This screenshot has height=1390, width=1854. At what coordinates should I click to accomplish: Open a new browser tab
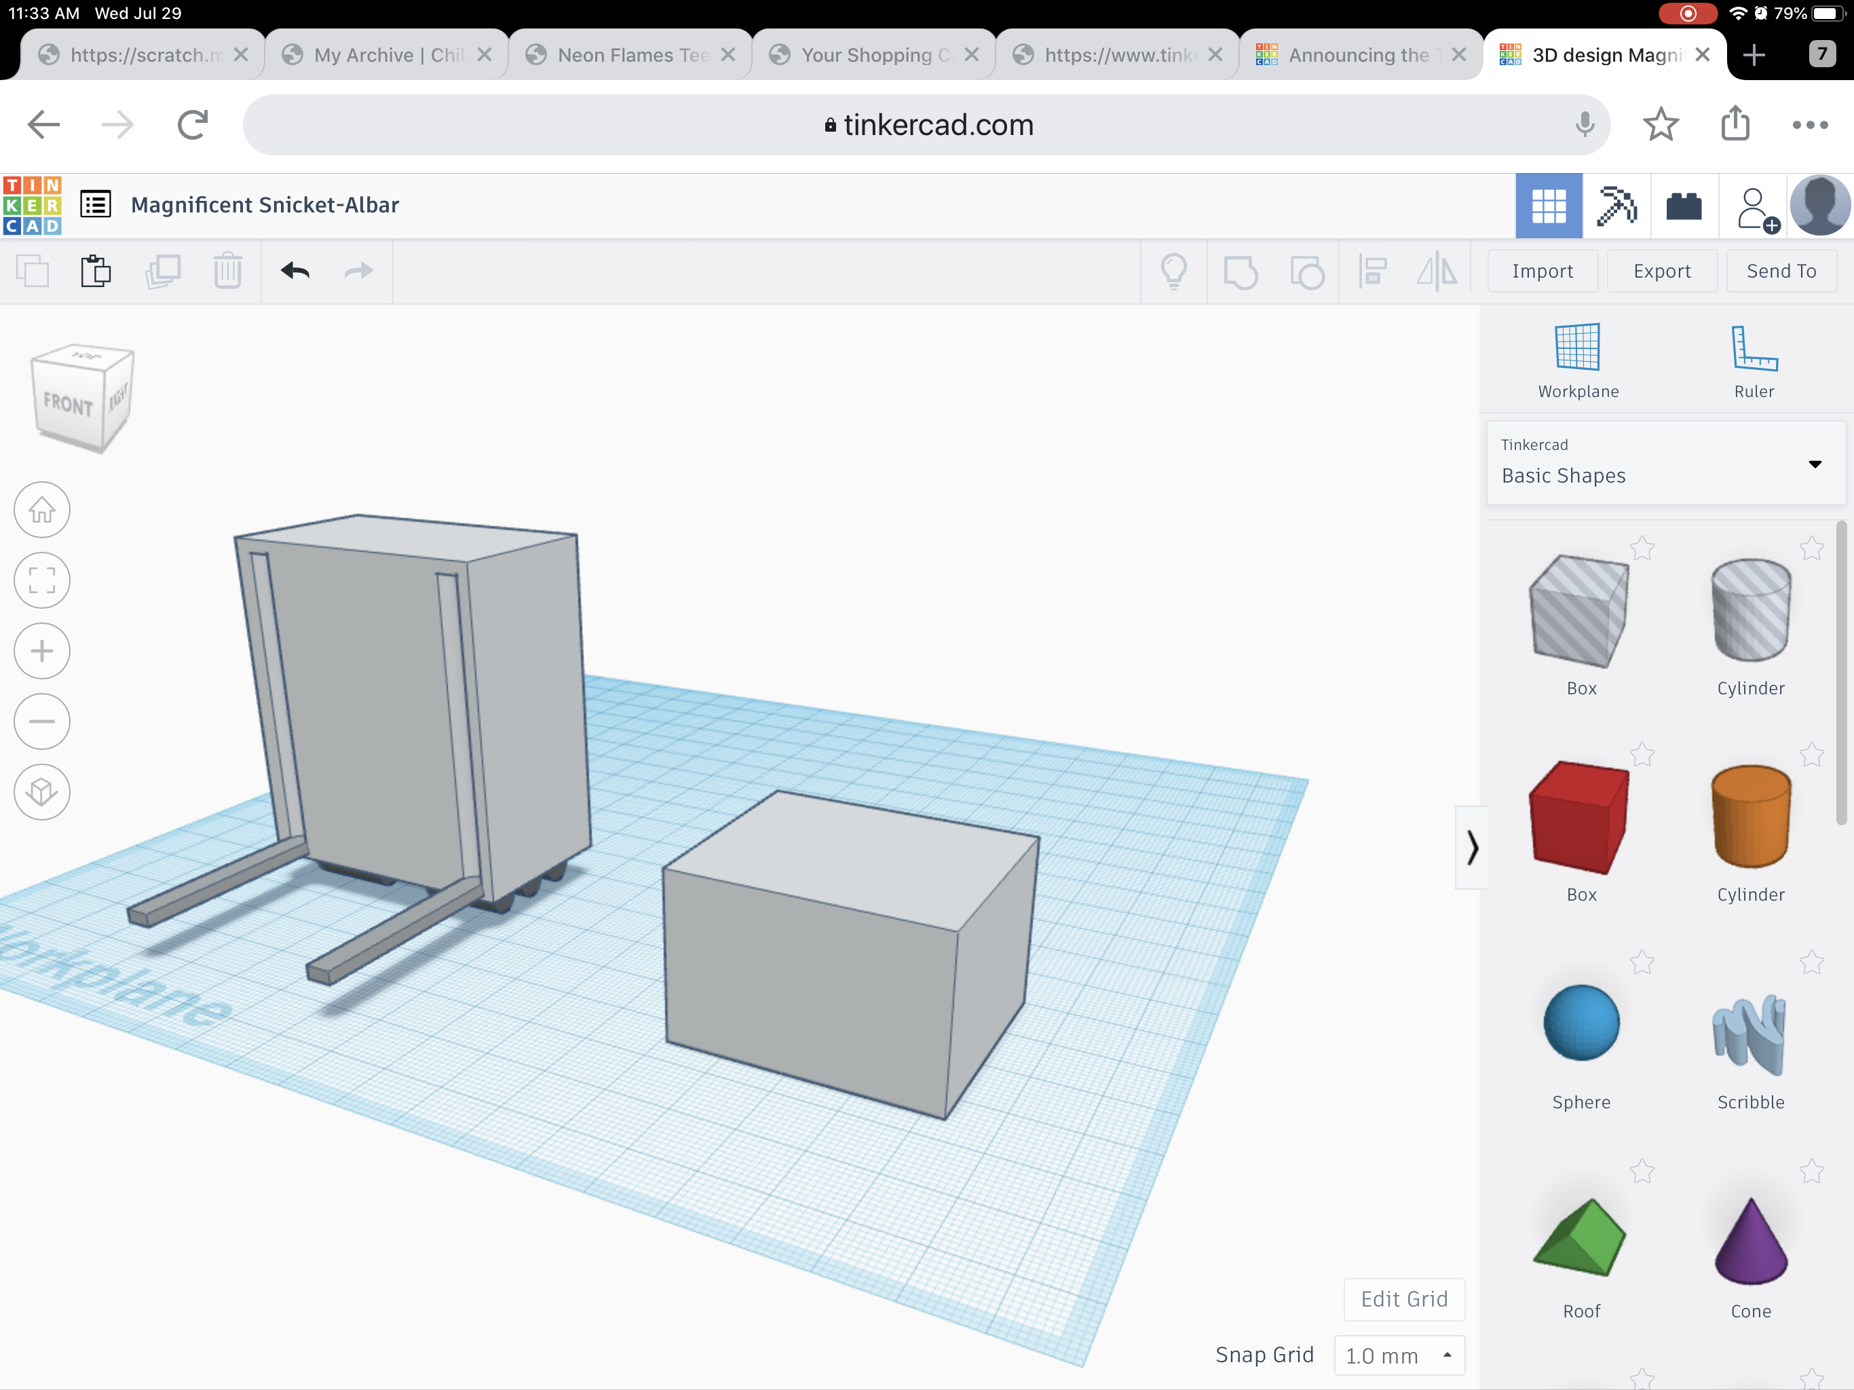[x=1754, y=56]
